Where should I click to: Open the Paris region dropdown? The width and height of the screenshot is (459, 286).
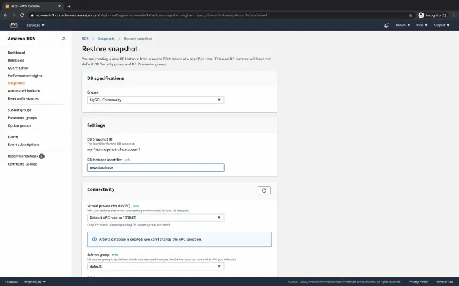pyautogui.click(x=422, y=26)
